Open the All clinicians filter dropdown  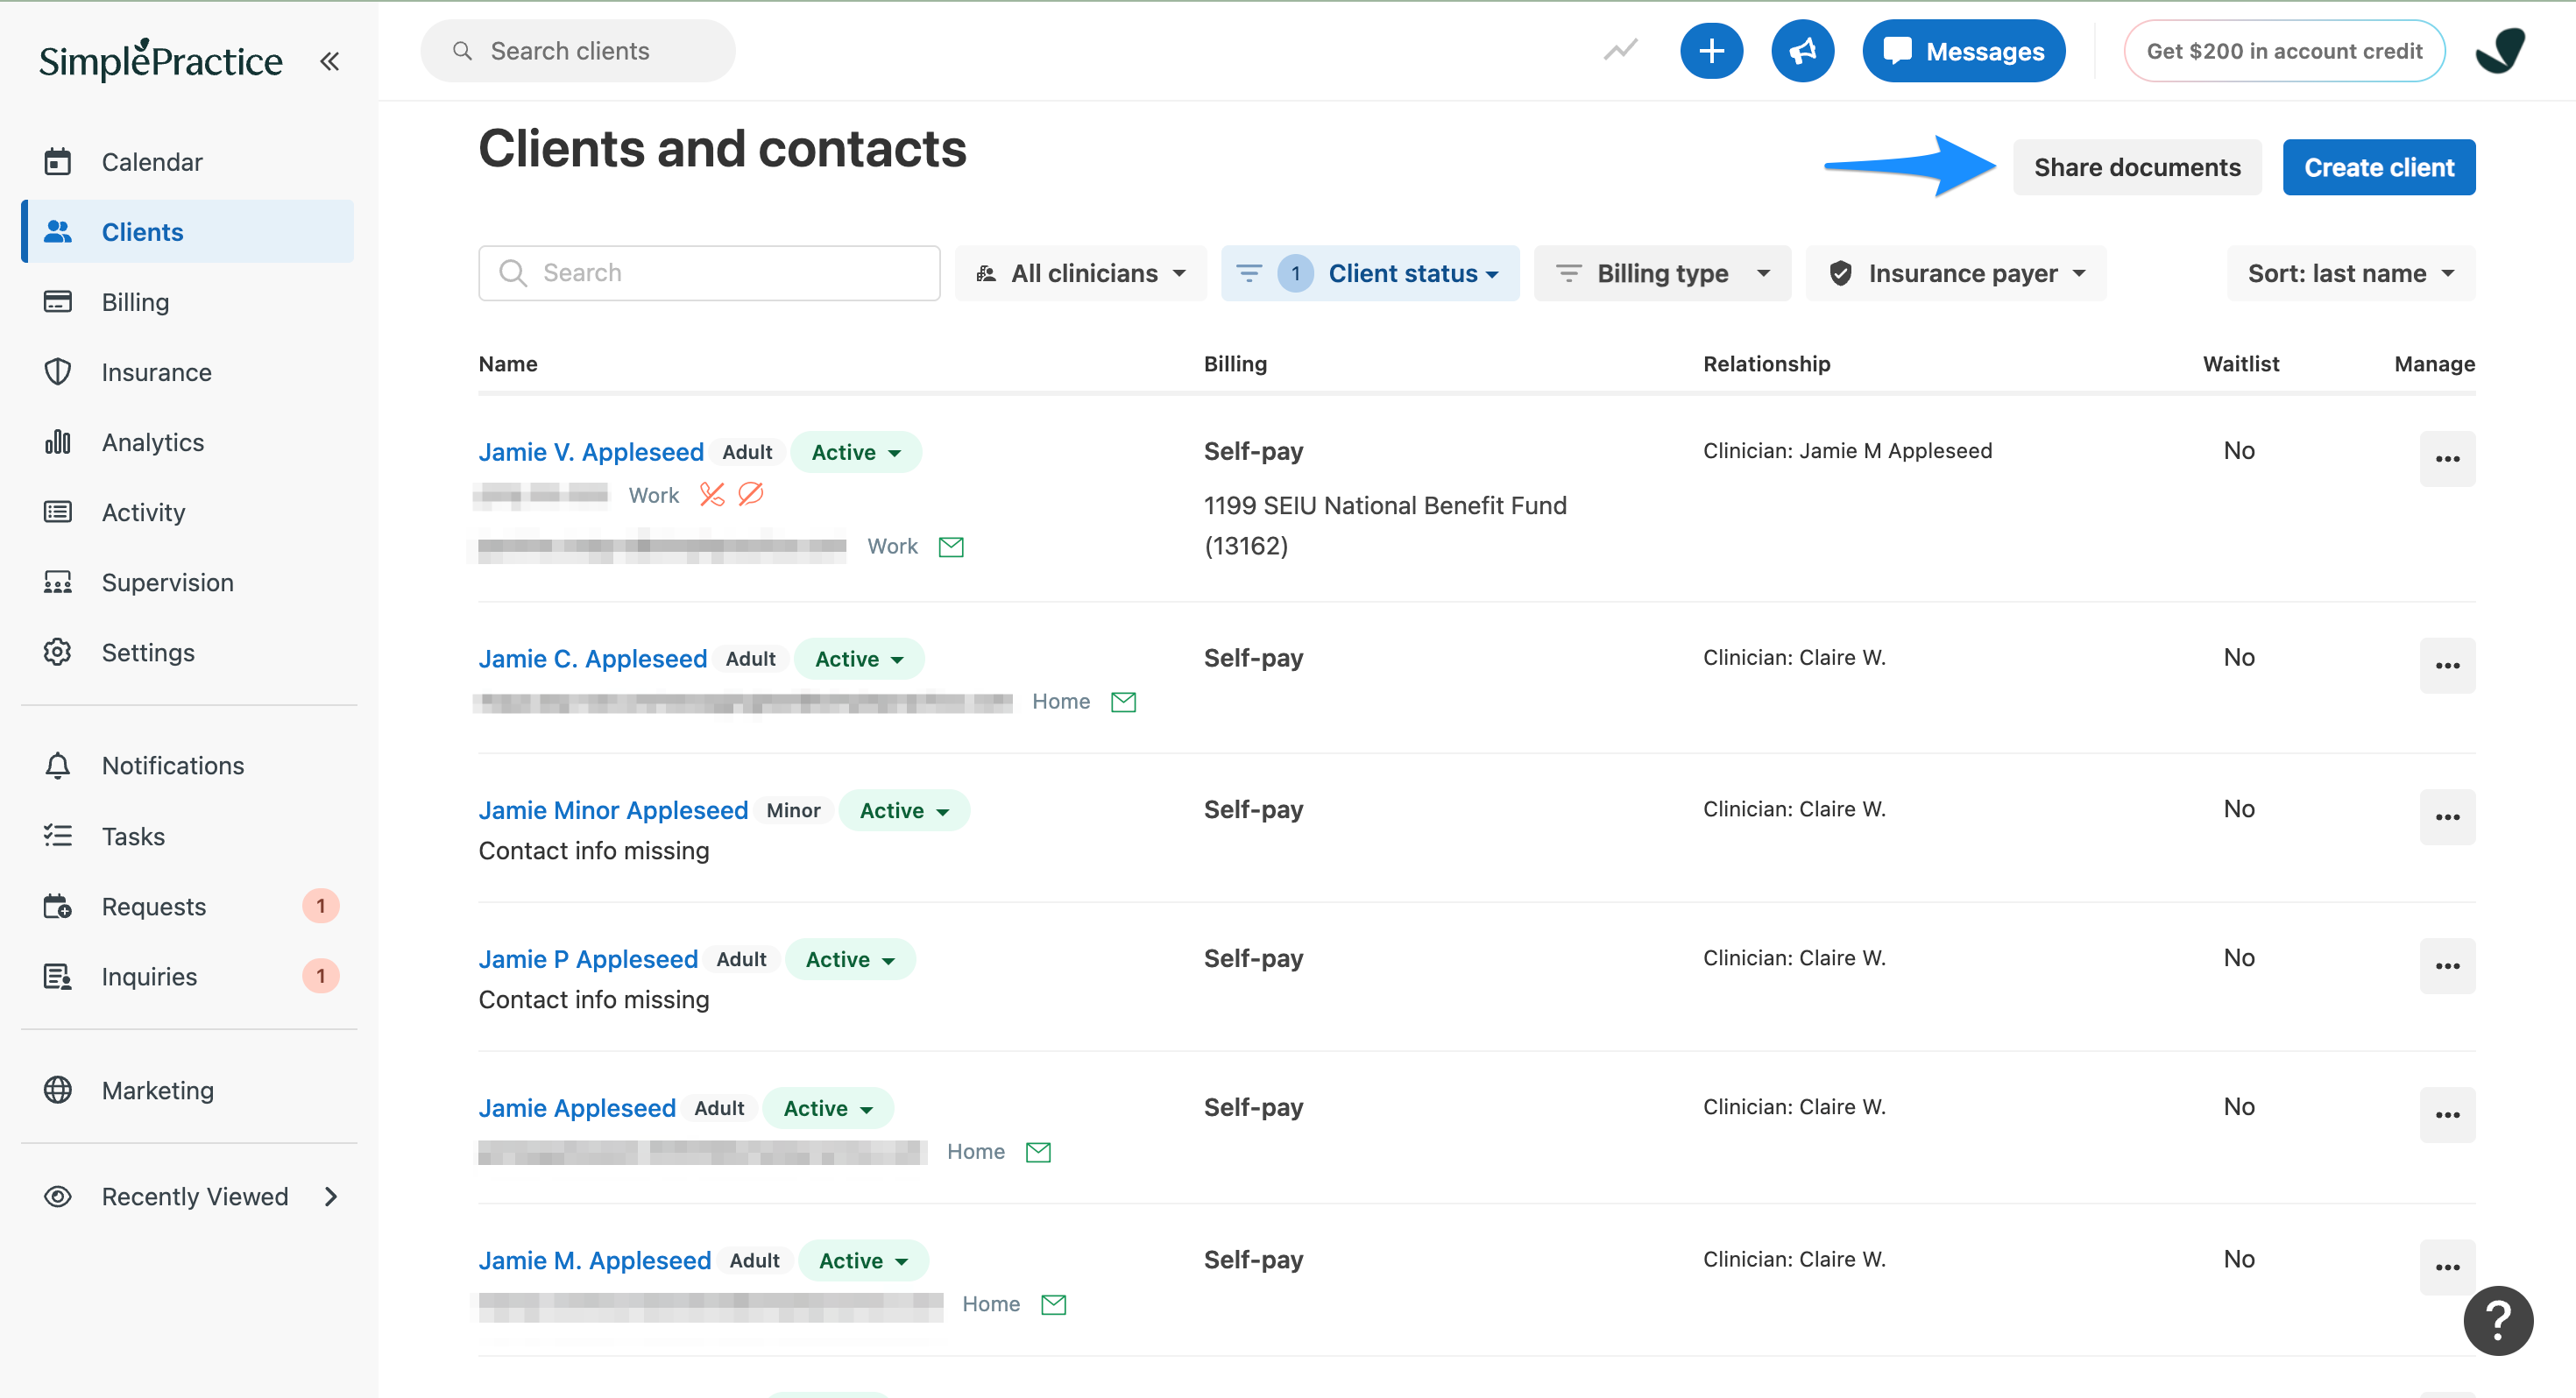(1080, 273)
